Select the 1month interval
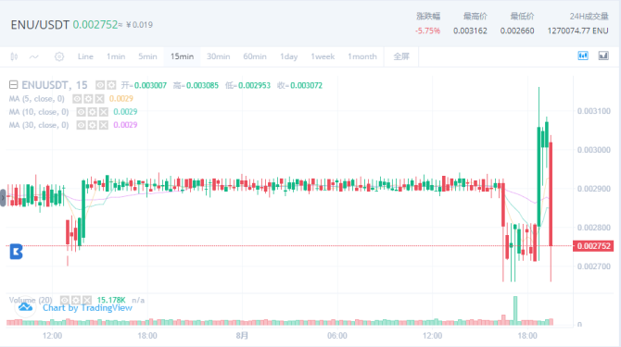621x347 pixels. pos(362,56)
